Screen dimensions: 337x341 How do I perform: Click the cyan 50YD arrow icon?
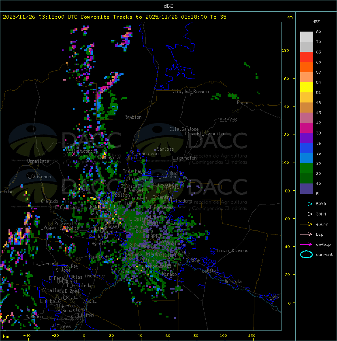point(306,204)
